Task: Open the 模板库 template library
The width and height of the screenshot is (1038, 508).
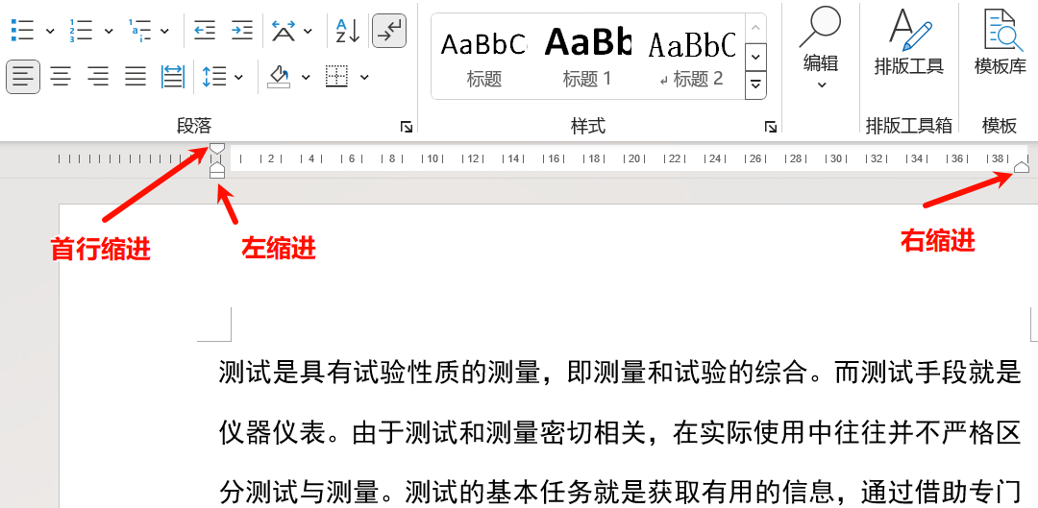Action: point(1000,43)
